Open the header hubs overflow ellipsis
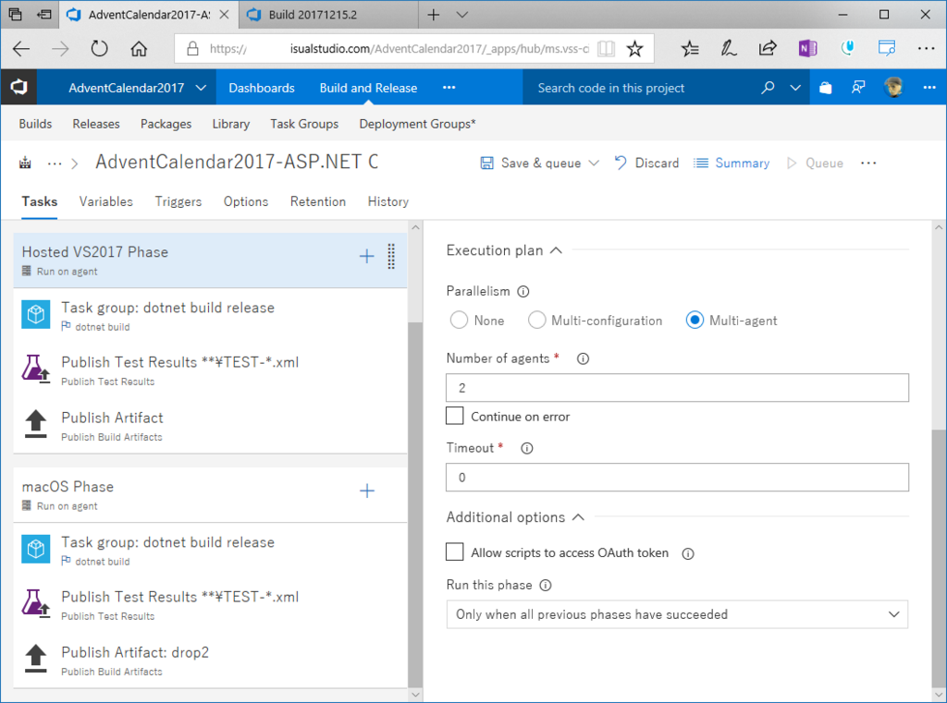The height and width of the screenshot is (703, 947). 449,88
